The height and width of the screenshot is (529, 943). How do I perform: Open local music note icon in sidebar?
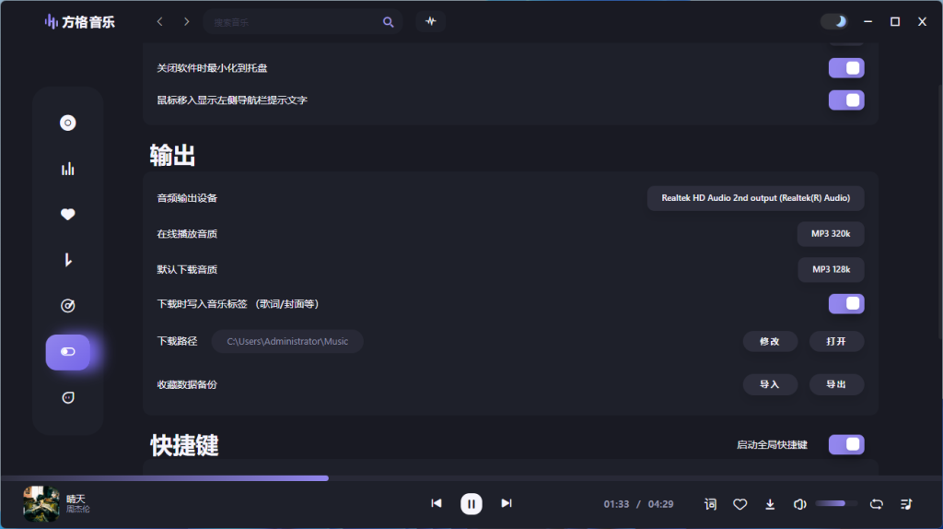(x=68, y=260)
